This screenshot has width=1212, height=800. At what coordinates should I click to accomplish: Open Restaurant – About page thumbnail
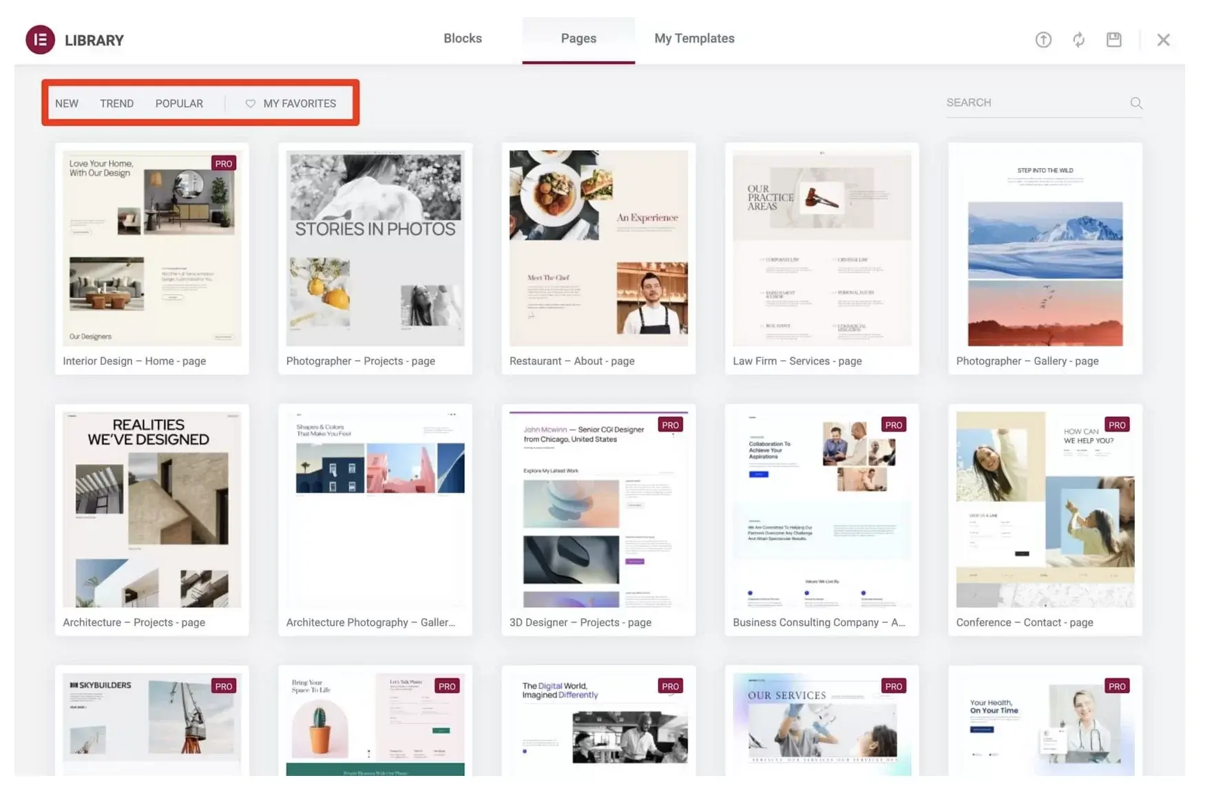[598, 248]
